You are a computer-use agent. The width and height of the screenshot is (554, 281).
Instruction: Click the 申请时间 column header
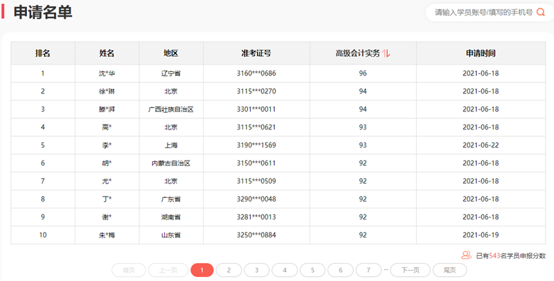click(x=481, y=53)
